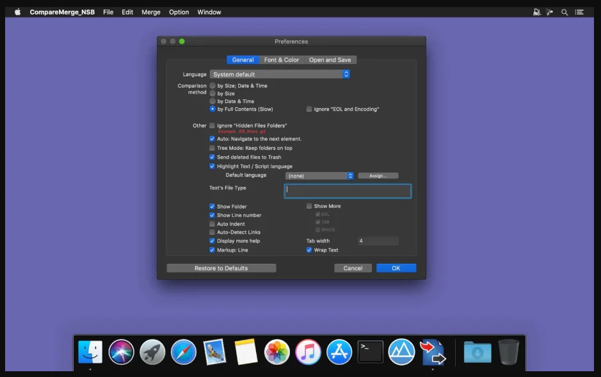Enable Show More checkbox

tap(309, 206)
